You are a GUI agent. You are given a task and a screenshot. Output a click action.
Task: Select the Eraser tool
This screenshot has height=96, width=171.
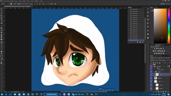[1, 33]
